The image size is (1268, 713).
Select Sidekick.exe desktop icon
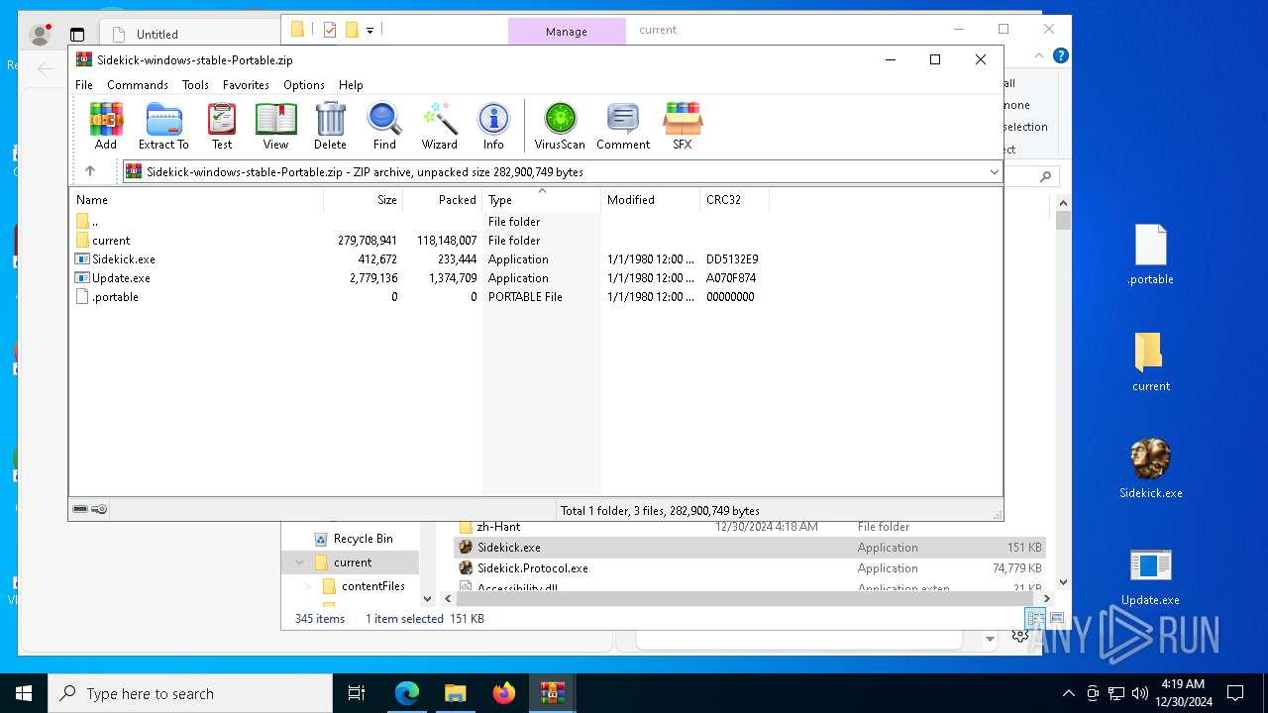pyautogui.click(x=1151, y=468)
